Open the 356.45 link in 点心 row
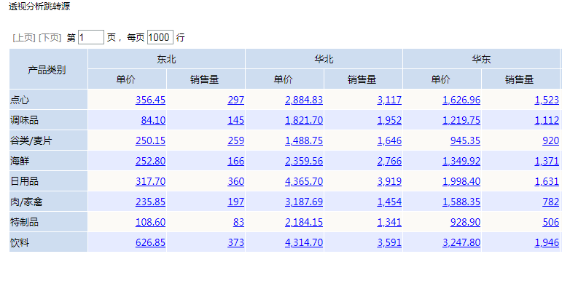Viewport: 562px width, 286px height. pos(151,100)
